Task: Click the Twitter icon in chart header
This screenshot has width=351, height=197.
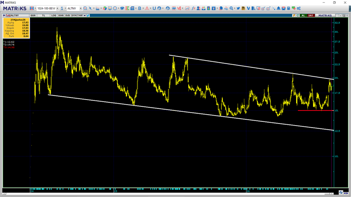Action: [x=88, y=15]
